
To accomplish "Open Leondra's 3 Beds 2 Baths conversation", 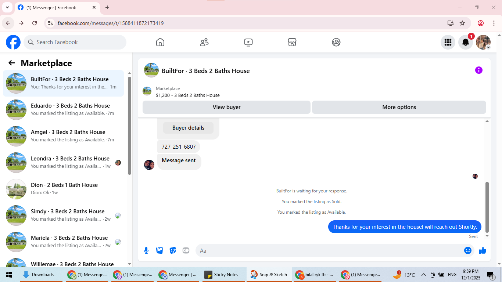I will coord(64,163).
